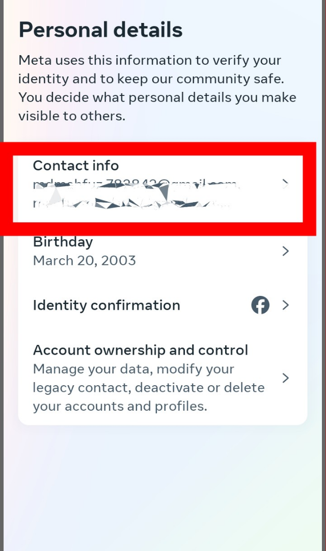Tap the chevron beside Birthday
This screenshot has height=551, width=326.
[x=286, y=251]
